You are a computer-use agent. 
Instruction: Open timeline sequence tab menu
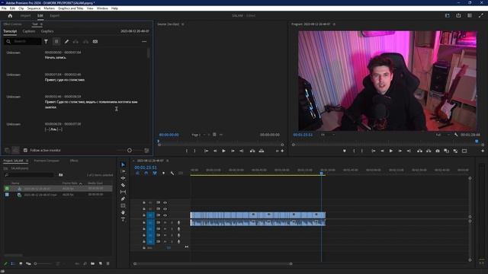(x=168, y=161)
